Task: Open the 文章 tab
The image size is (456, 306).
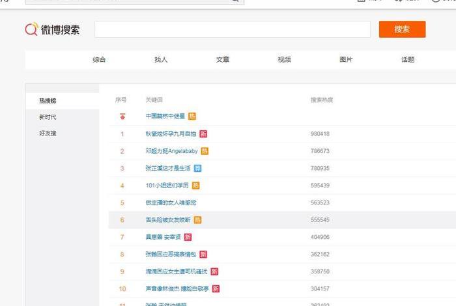Action: pyautogui.click(x=223, y=60)
